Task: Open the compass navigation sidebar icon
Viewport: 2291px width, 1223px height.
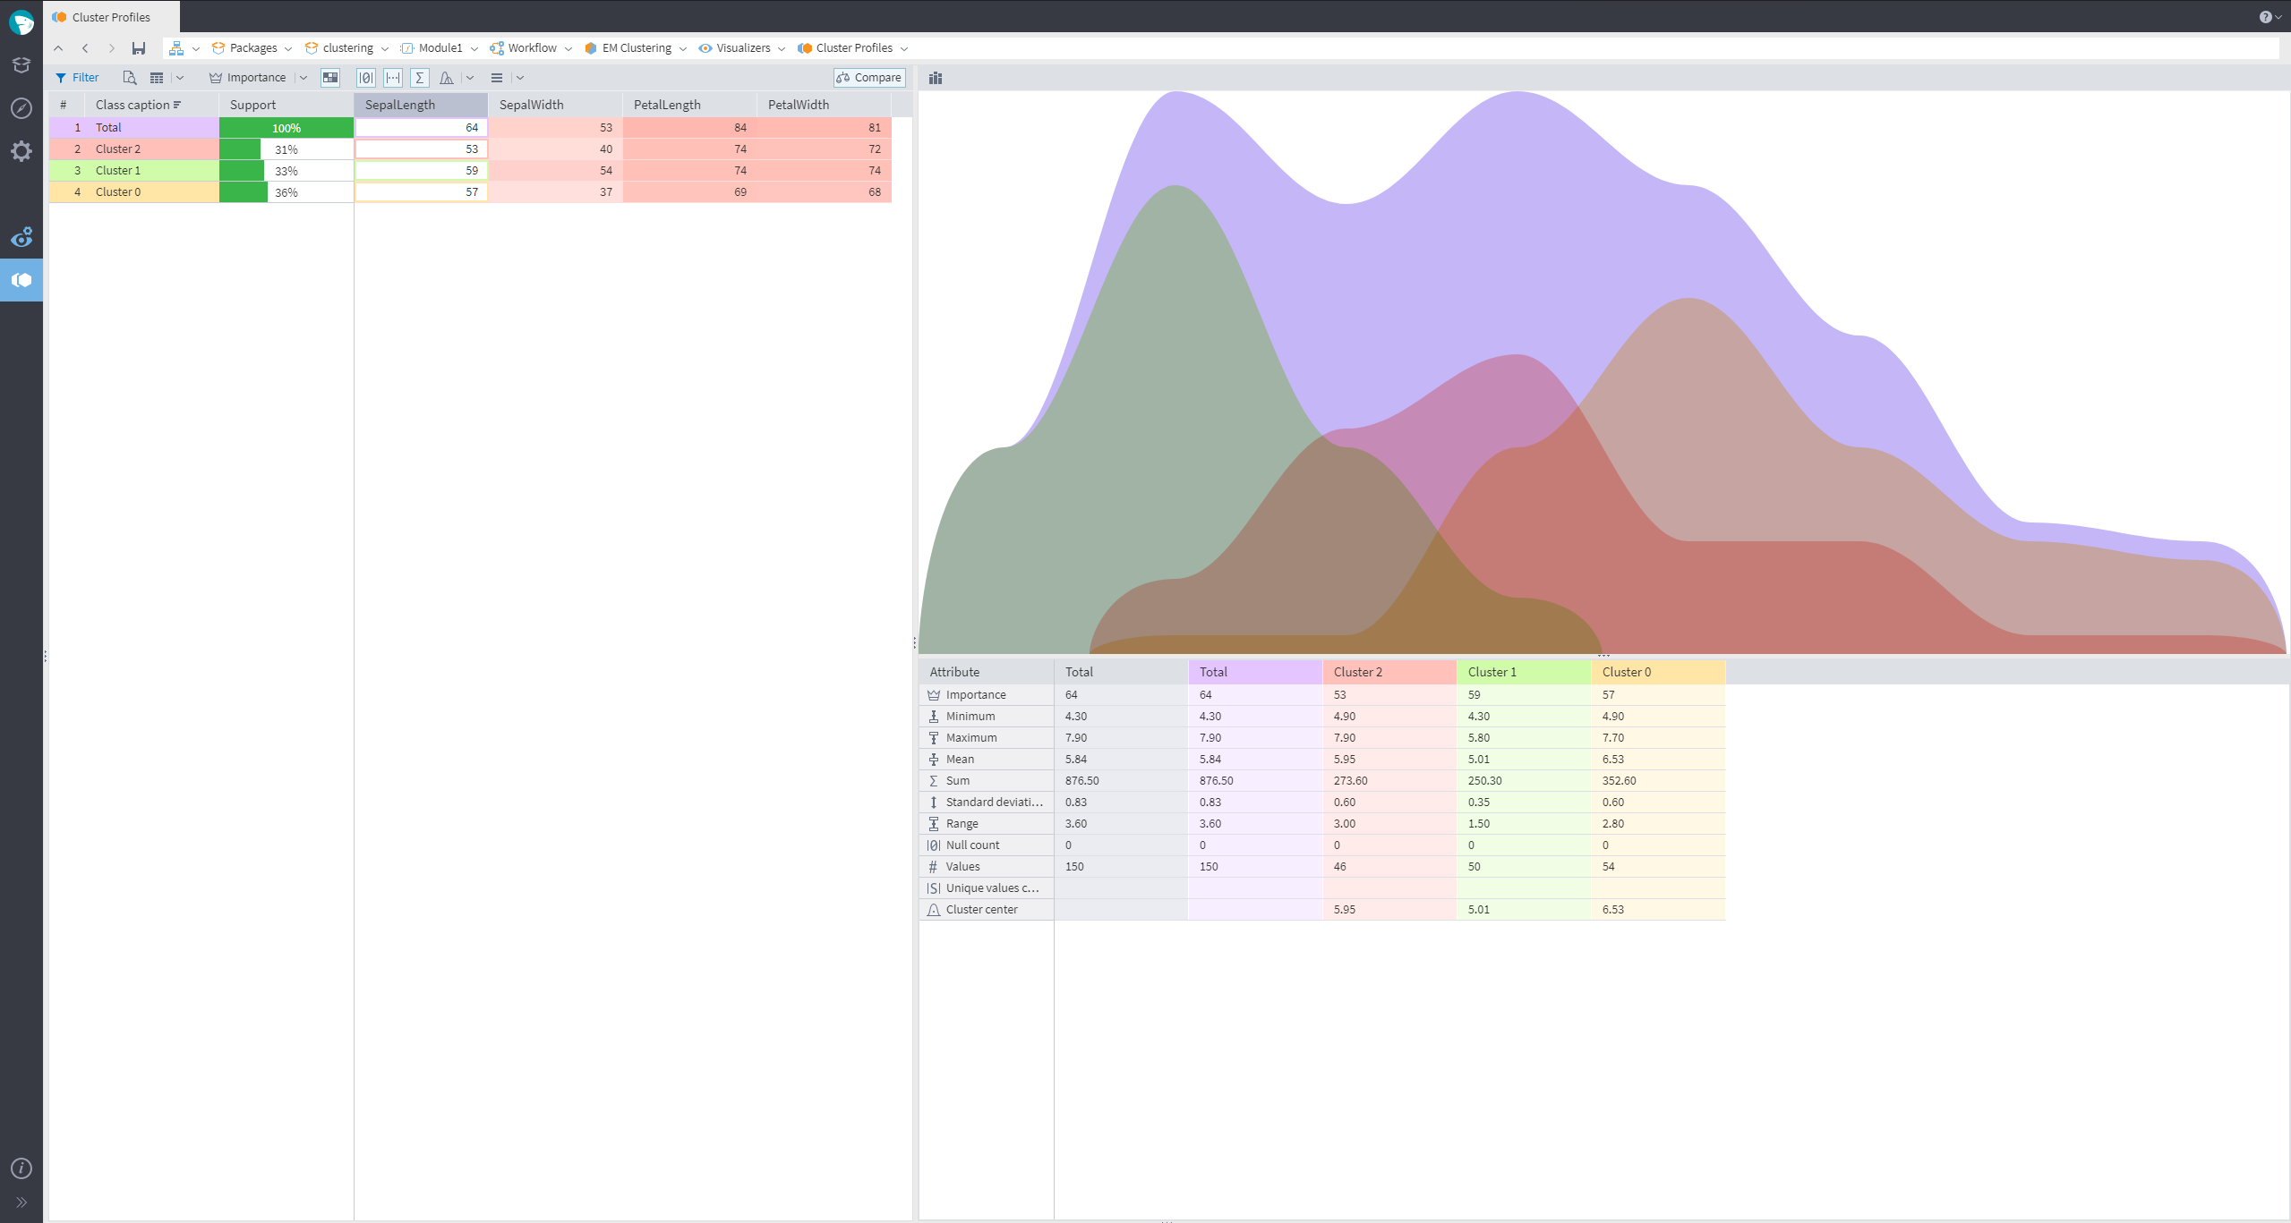Action: tap(21, 108)
